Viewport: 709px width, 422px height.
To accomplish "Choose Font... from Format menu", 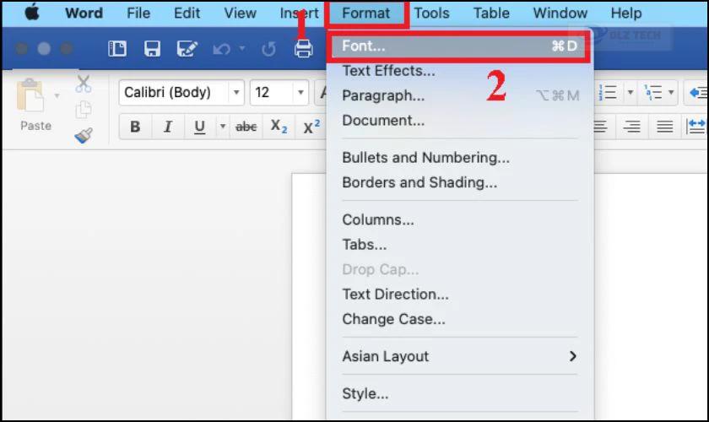I will 459,46.
